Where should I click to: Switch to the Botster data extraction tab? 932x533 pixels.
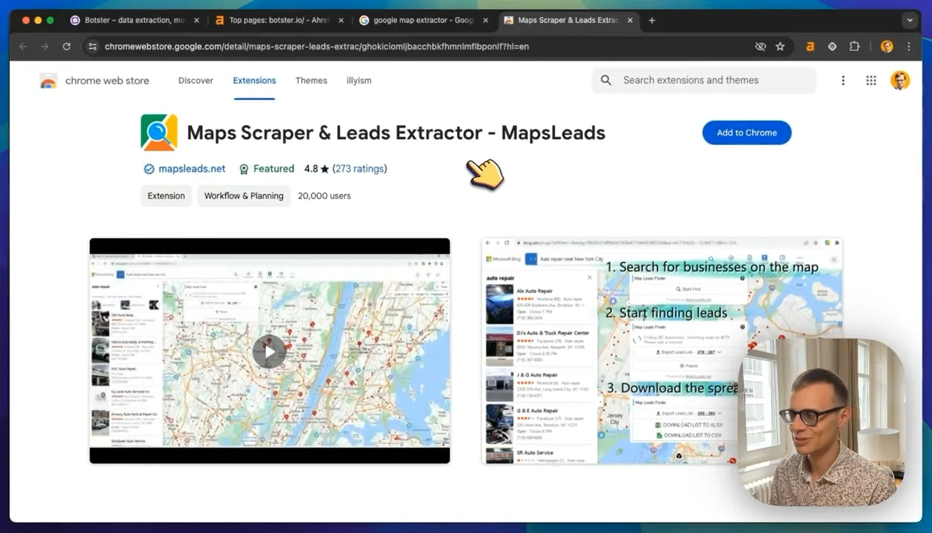pyautogui.click(x=134, y=21)
